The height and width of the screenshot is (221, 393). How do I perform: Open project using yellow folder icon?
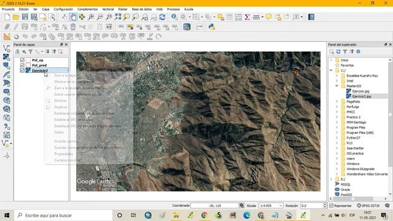(16, 17)
